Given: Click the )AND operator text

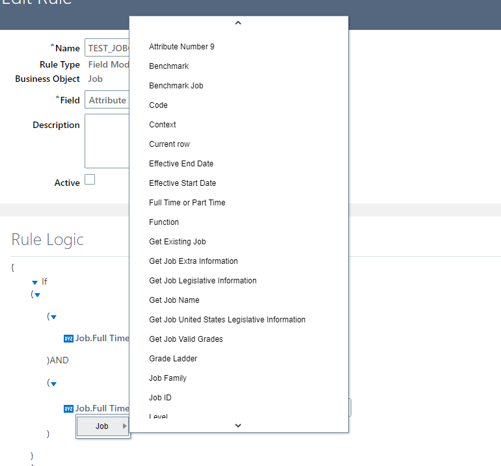Looking at the screenshot, I should [x=58, y=360].
